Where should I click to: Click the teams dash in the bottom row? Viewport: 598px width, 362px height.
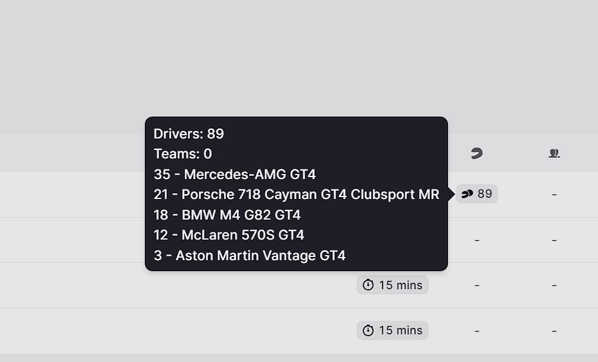pyautogui.click(x=554, y=330)
